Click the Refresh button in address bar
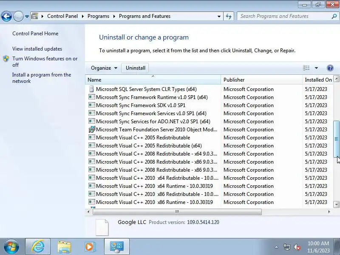Screen dimensions: 340x255 pyautogui.click(x=229, y=16)
